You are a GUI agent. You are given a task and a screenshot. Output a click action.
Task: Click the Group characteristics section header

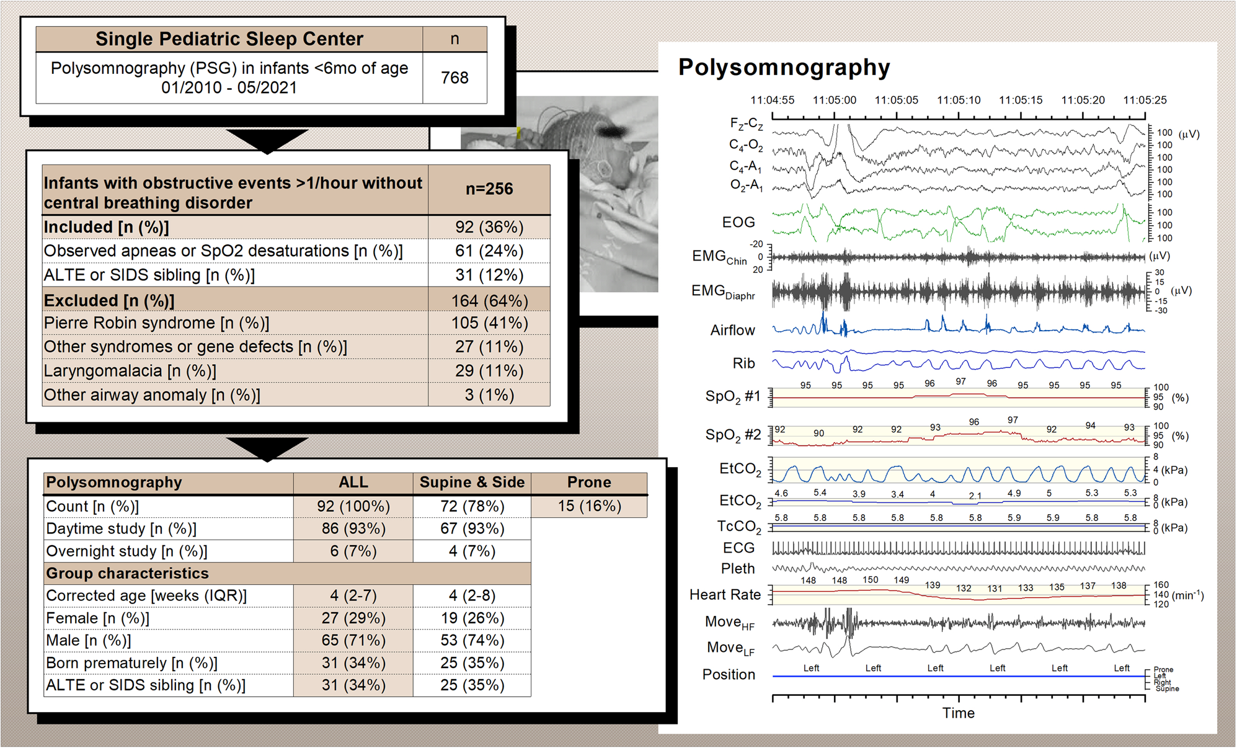coord(127,573)
